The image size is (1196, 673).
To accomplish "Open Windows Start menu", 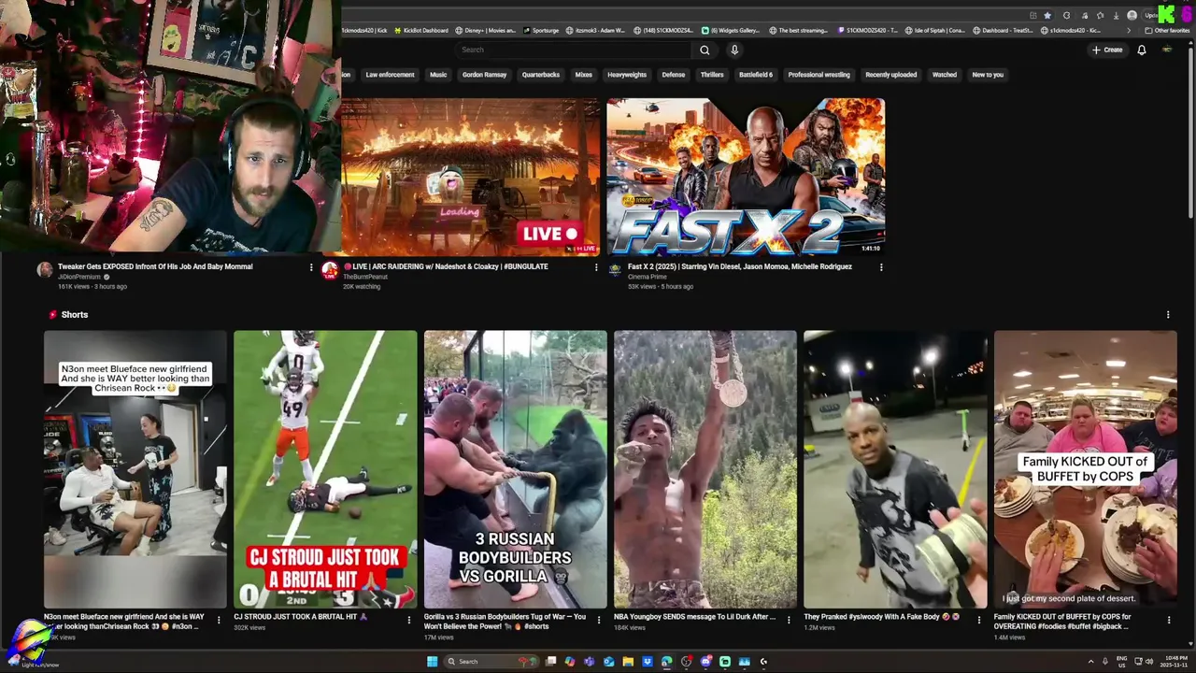I will [433, 662].
